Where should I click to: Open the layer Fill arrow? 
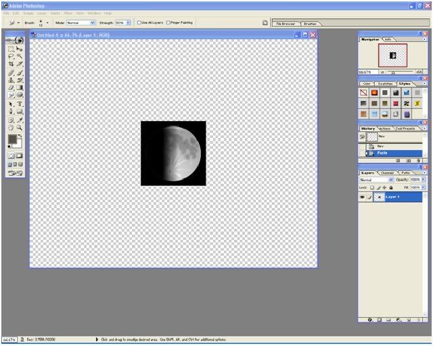[x=423, y=187]
